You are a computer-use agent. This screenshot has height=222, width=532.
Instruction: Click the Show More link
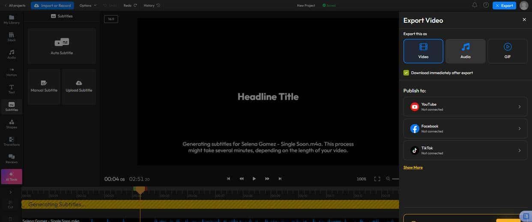[x=413, y=167]
